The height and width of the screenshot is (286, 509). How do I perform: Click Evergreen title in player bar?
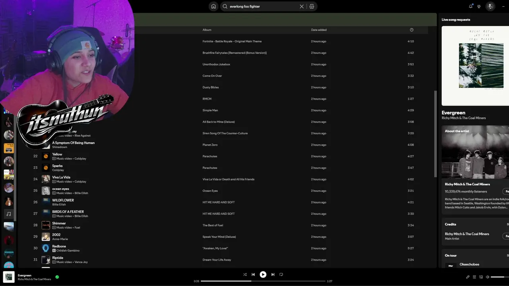pos(25,275)
